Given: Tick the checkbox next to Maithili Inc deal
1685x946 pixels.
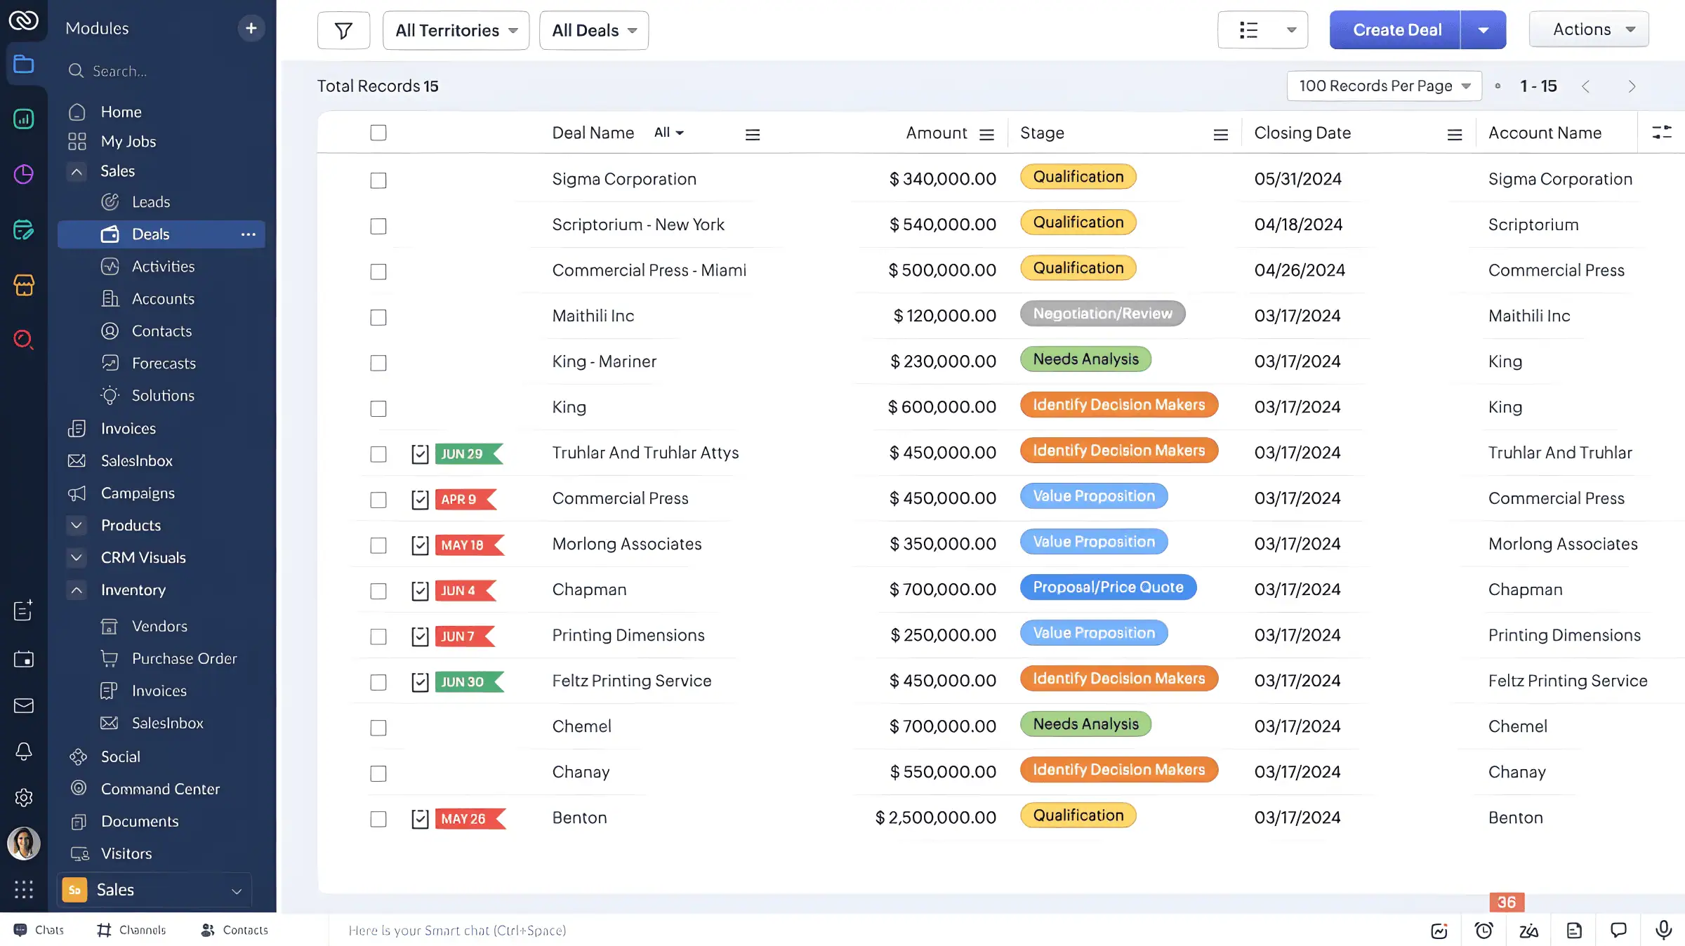Looking at the screenshot, I should click(x=378, y=317).
